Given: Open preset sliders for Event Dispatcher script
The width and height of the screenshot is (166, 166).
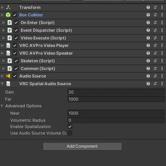Looking at the screenshot, I should pyautogui.click(x=155, y=30).
